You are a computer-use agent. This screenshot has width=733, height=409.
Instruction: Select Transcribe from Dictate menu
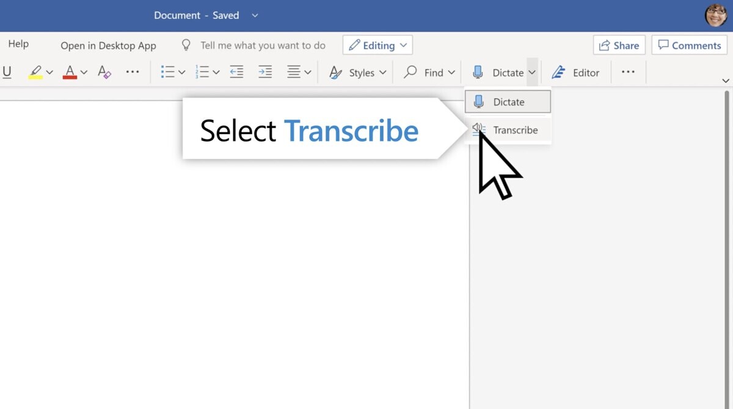pyautogui.click(x=515, y=130)
